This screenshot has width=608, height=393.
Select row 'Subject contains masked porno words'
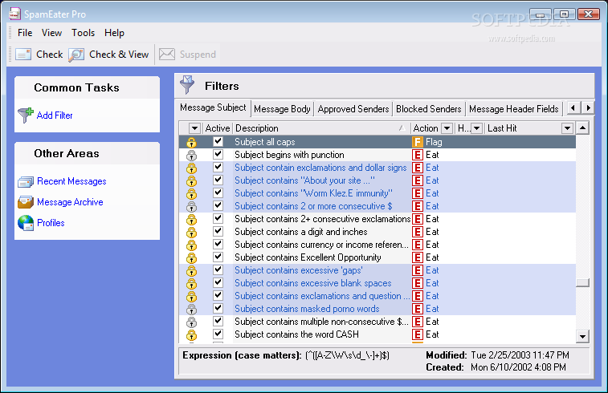(x=377, y=309)
